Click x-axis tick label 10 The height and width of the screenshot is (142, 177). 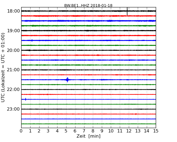click(x=111, y=131)
